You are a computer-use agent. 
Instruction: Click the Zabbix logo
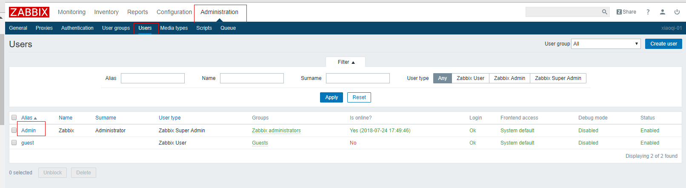click(x=29, y=12)
